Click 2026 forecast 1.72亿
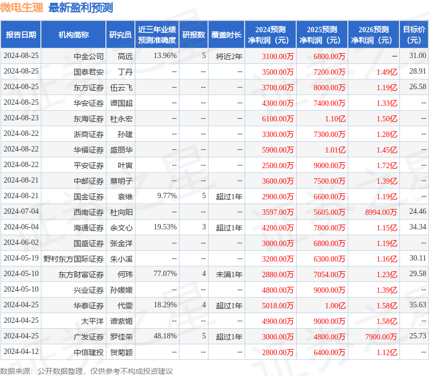This screenshot has height=376, width=429. (x=387, y=165)
